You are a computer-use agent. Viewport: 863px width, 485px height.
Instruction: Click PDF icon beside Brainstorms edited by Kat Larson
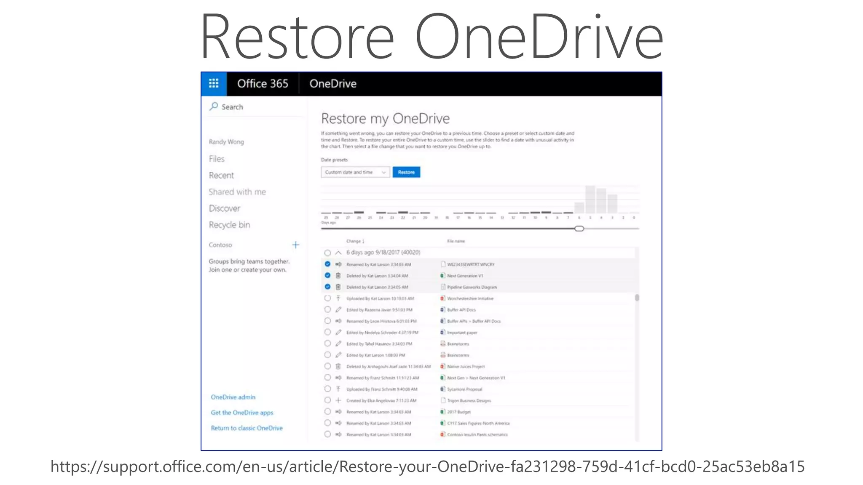pyautogui.click(x=443, y=355)
